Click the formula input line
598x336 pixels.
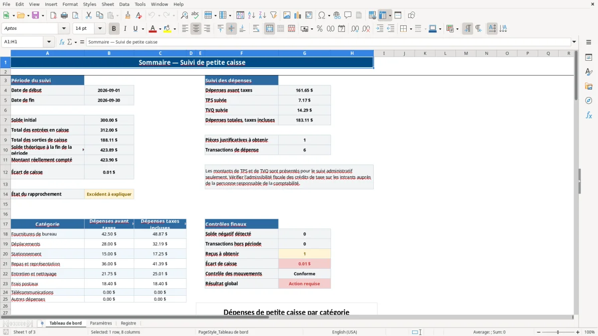click(x=328, y=42)
